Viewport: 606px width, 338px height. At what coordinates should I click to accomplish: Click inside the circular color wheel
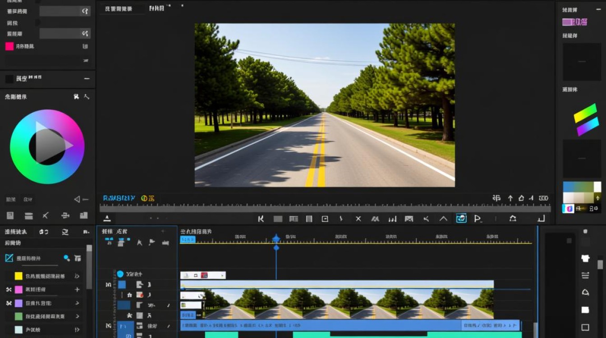tap(47, 146)
